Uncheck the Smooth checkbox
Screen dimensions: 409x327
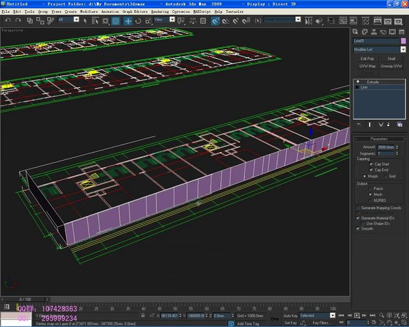pyautogui.click(x=358, y=229)
